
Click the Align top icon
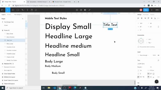click(x=148, y=18)
